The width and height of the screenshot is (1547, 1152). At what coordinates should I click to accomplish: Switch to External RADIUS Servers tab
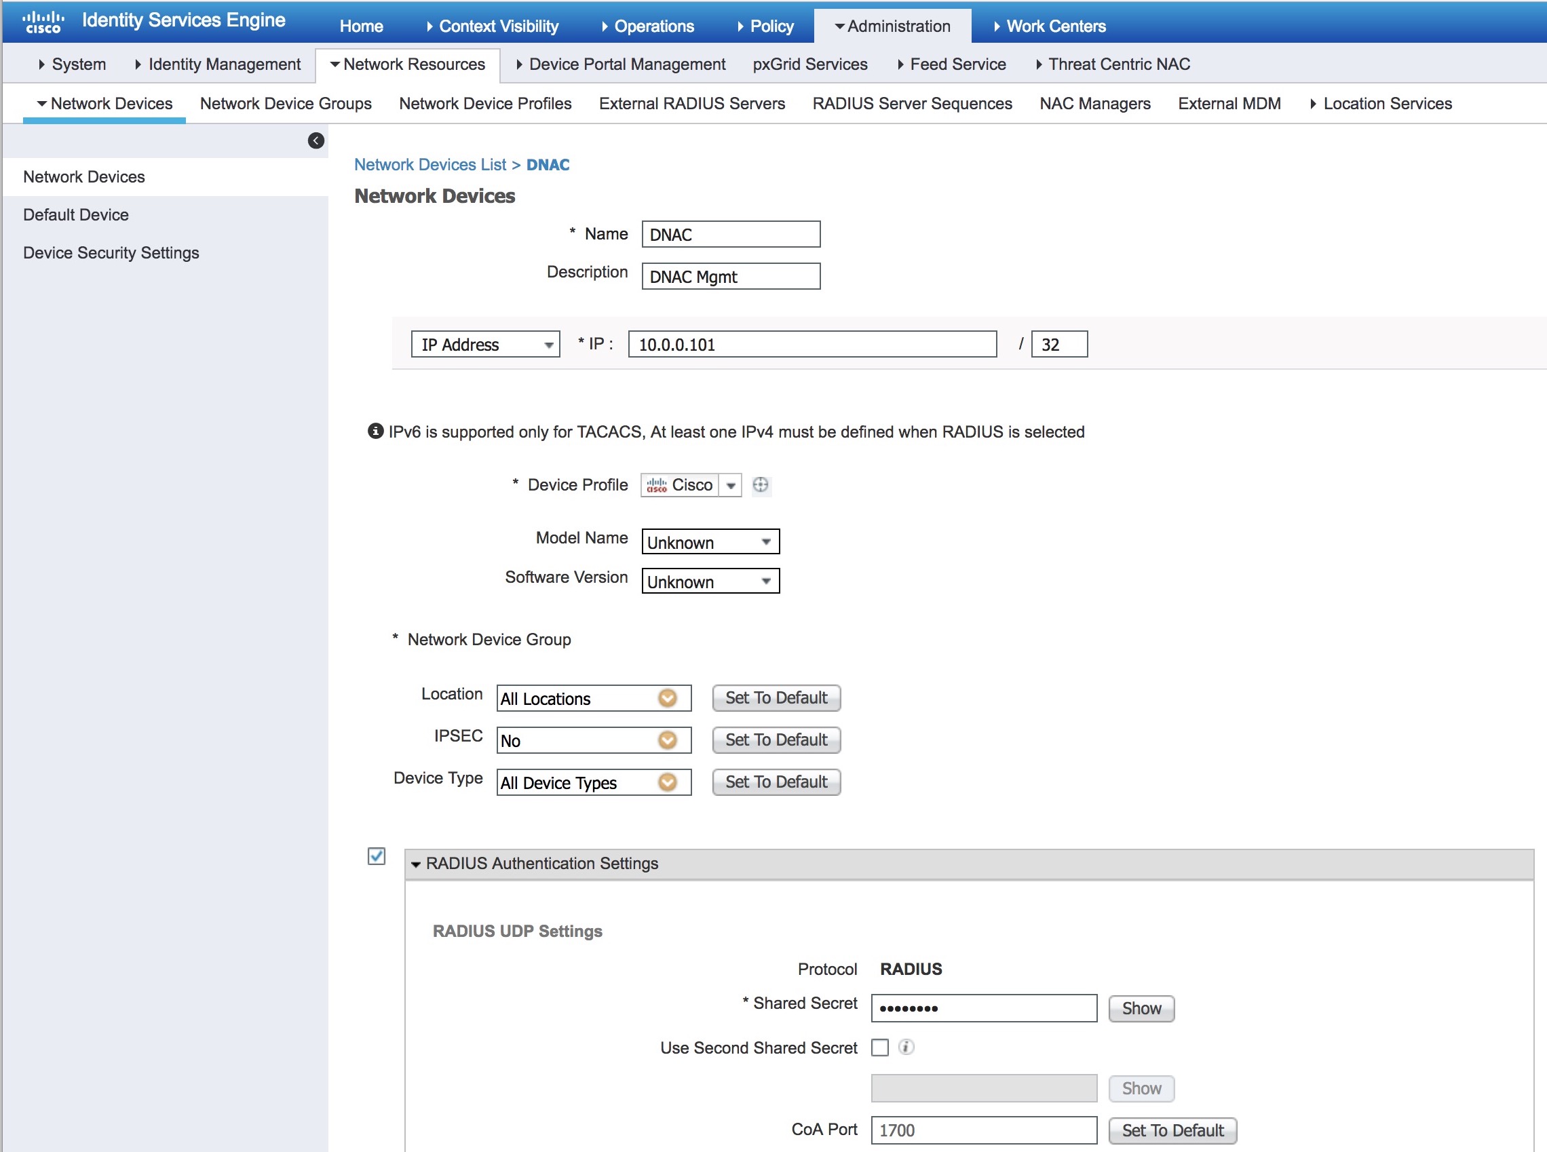pyautogui.click(x=692, y=103)
